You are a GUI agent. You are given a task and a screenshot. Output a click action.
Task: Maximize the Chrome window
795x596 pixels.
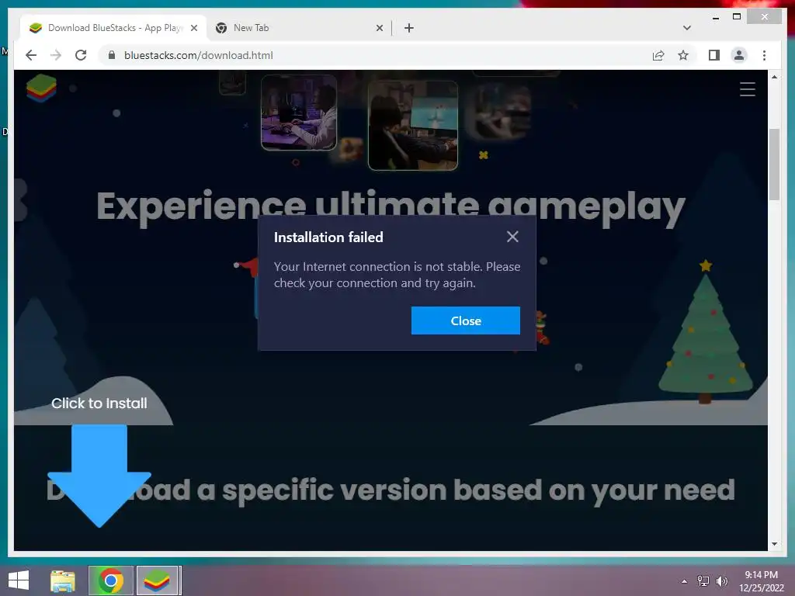737,17
